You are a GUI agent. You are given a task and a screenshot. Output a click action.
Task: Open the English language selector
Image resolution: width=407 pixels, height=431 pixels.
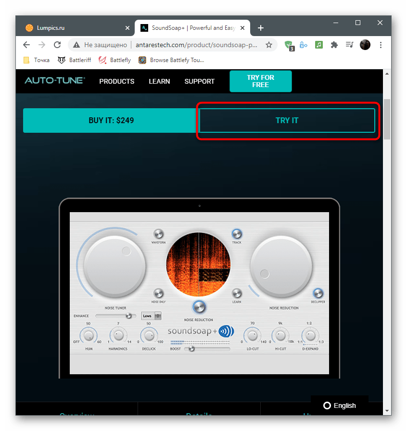coord(339,406)
